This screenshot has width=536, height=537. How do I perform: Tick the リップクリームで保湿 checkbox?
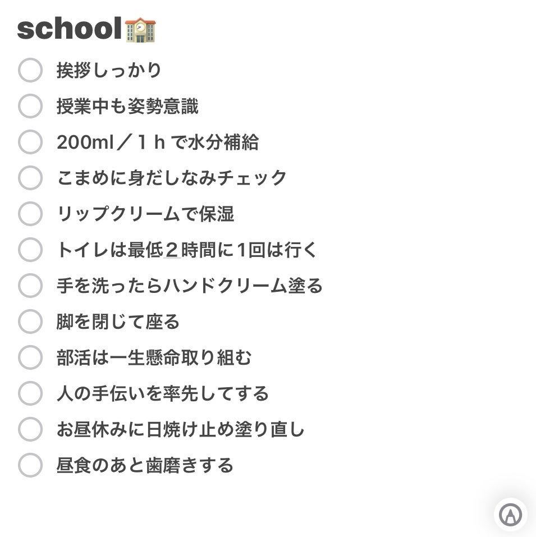[x=30, y=214]
